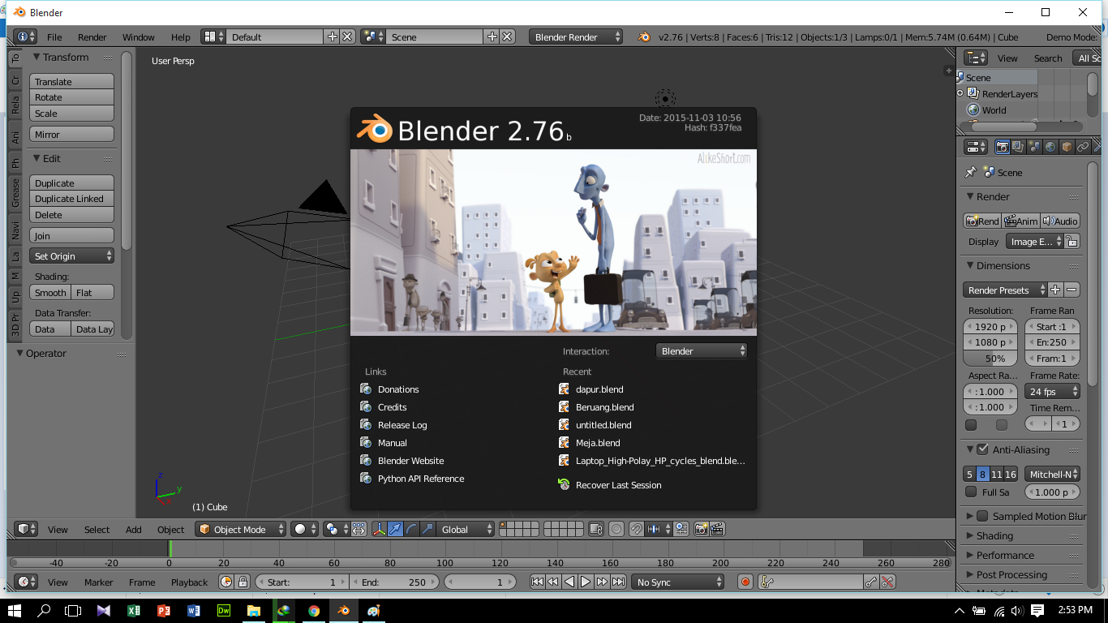The height and width of the screenshot is (623, 1108).
Task: Open the Release Log link
Action: tap(402, 425)
